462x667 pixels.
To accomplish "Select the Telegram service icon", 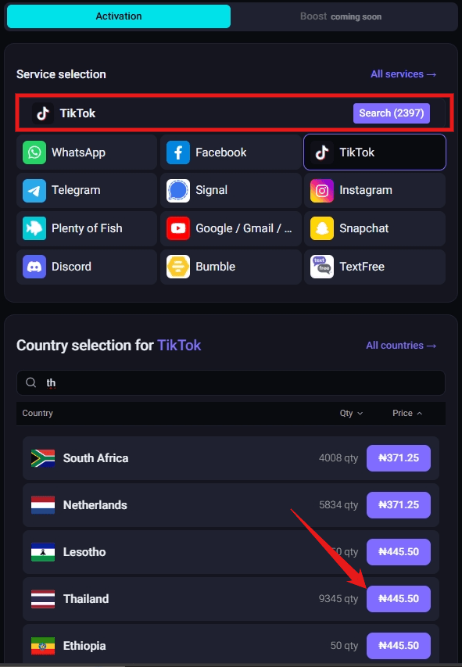I will tap(34, 190).
